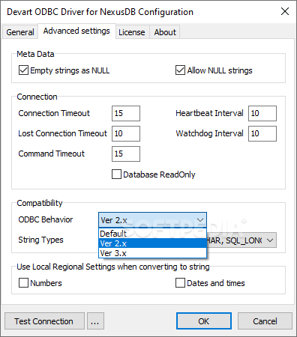Click the Heartbeat Interval field

[x=262, y=113]
